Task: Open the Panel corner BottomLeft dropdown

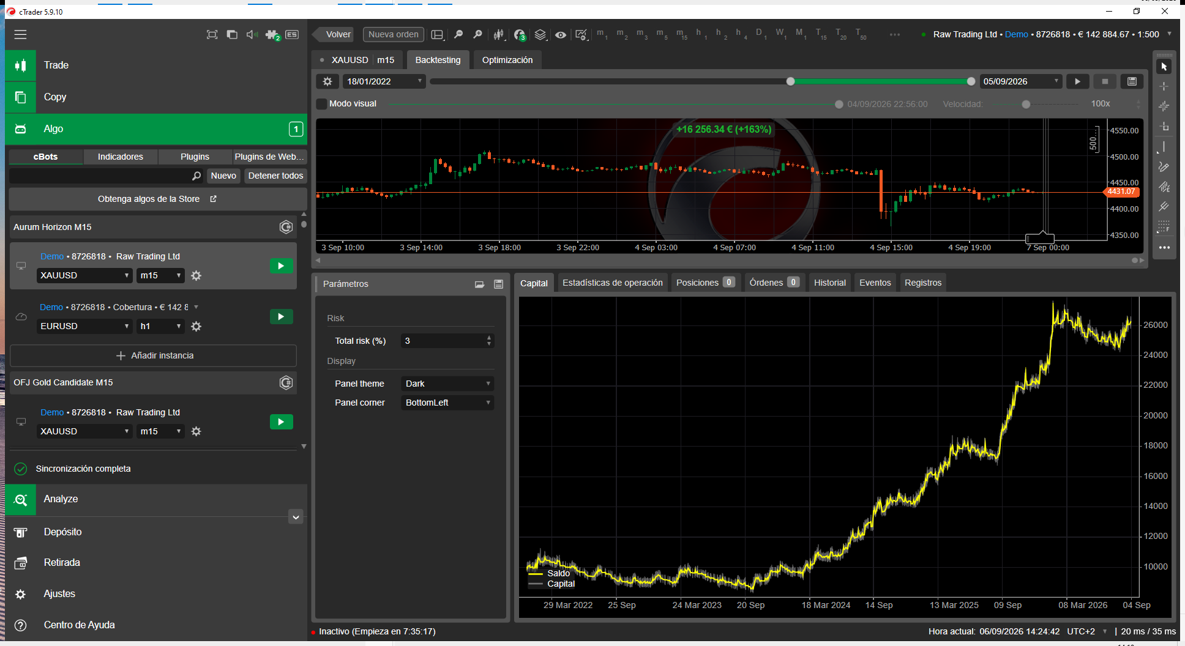Action: pyautogui.click(x=447, y=403)
